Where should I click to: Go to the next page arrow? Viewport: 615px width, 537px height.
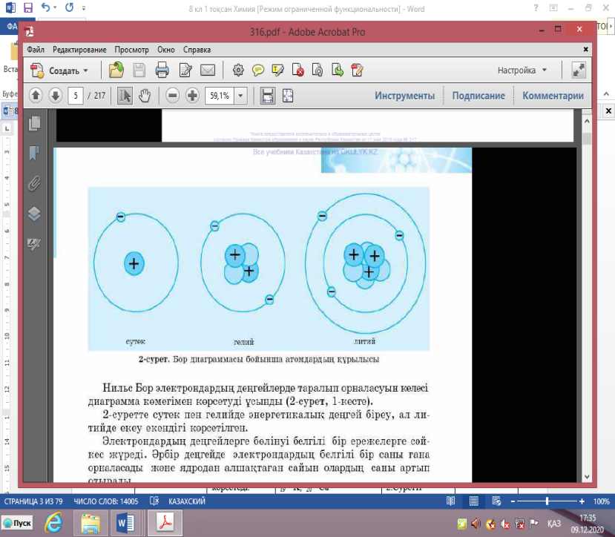coord(55,96)
